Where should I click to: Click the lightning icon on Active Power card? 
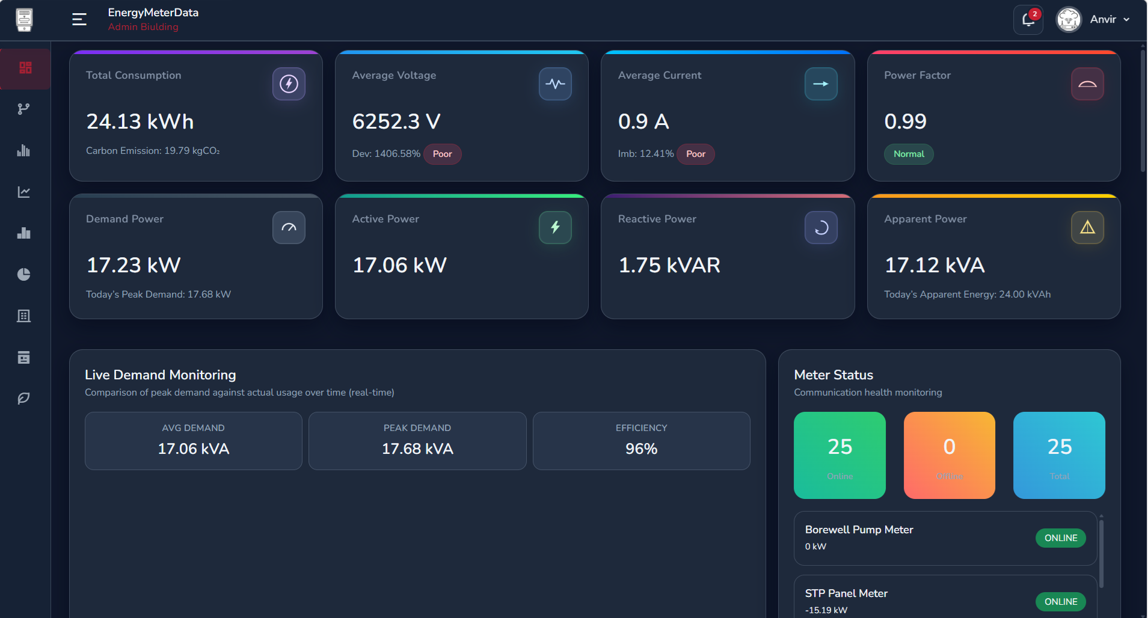point(554,227)
